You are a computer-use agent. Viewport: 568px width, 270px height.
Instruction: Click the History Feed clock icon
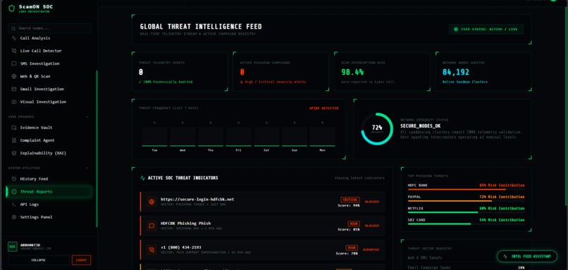tap(14, 178)
